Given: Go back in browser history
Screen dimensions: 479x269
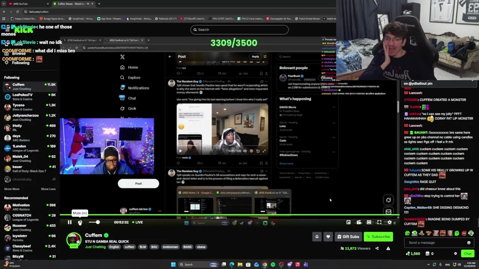Looking at the screenshot, I should (4, 12).
